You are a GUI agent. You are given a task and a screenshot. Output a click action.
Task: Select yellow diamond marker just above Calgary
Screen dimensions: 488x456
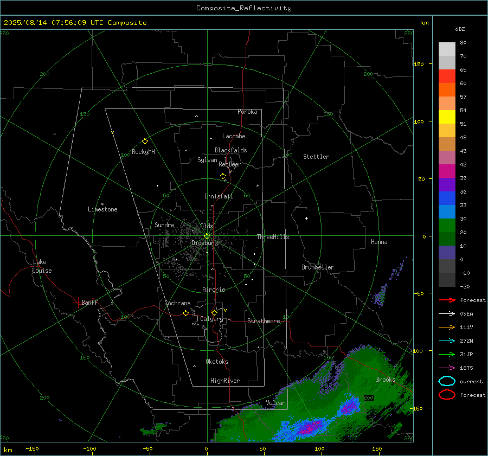point(214,312)
